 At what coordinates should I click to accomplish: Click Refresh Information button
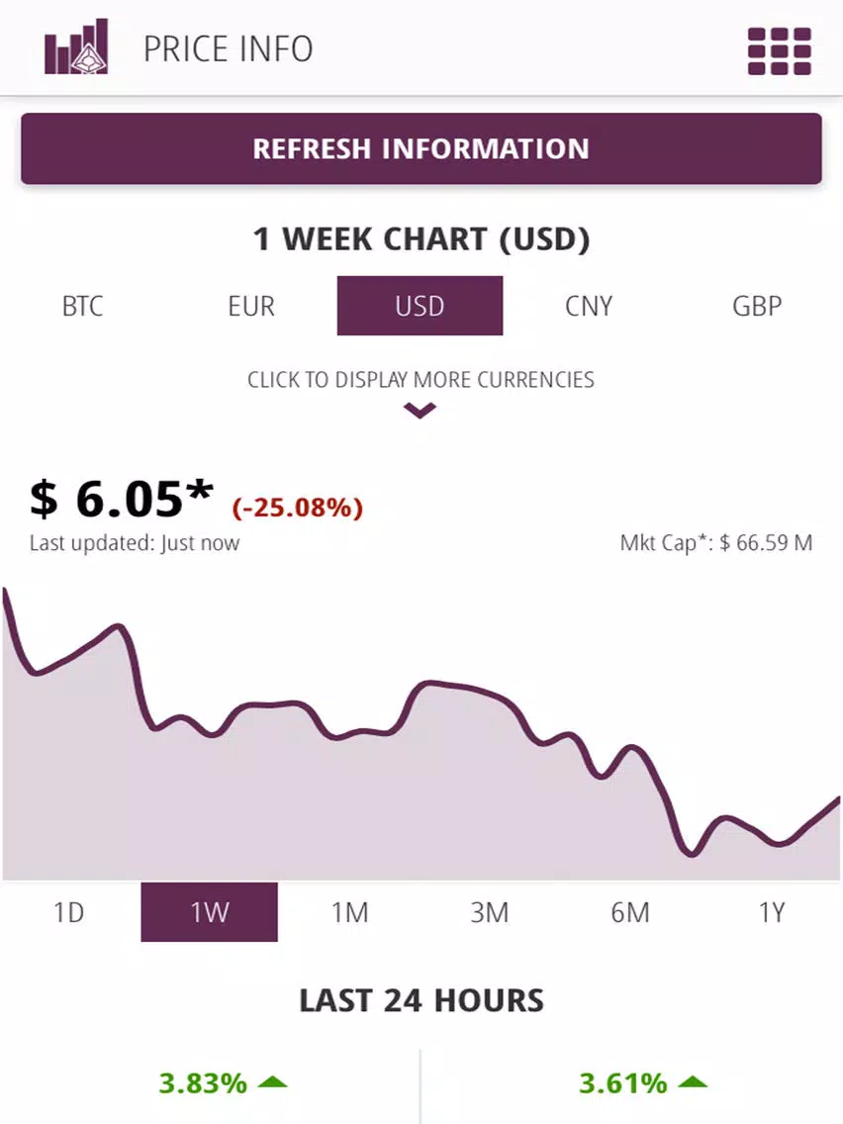(x=421, y=148)
